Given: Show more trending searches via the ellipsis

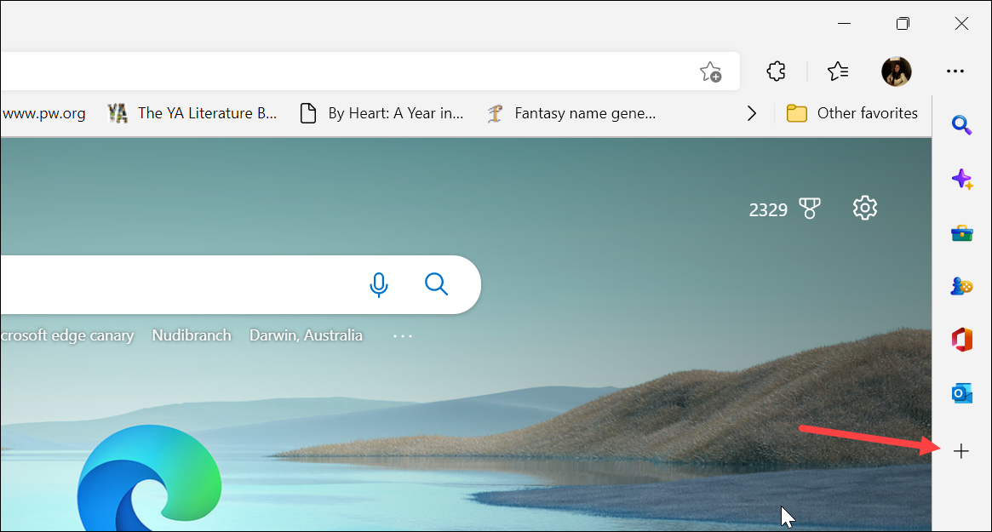Looking at the screenshot, I should point(402,335).
